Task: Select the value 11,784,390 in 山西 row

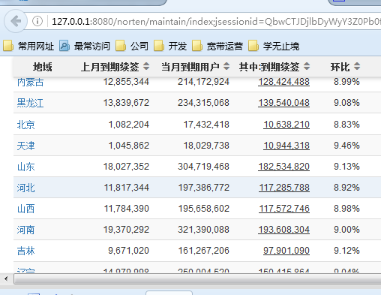Action: (x=127, y=209)
